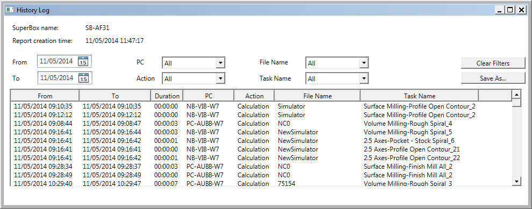Sort by the PC column header
The image size is (532, 209).
point(209,96)
